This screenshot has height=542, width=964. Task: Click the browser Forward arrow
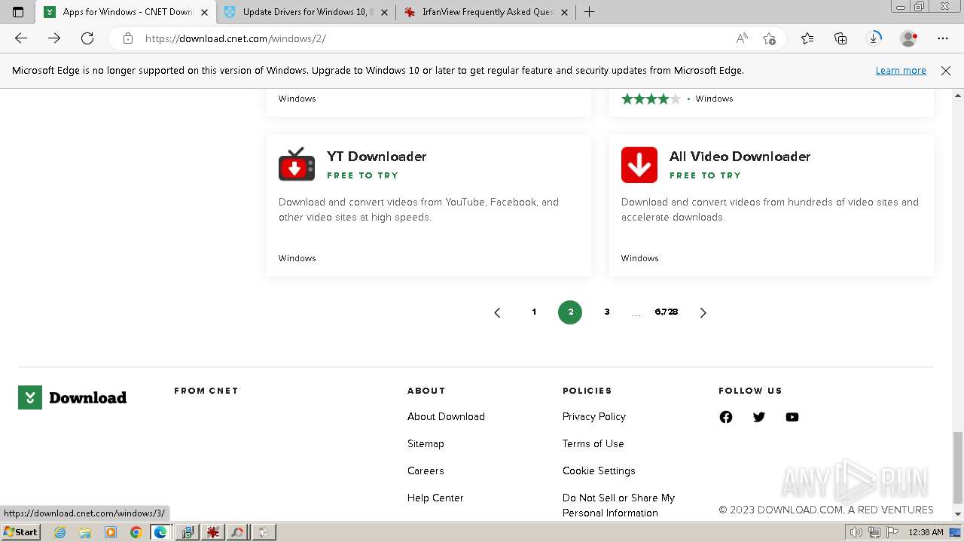[54, 38]
